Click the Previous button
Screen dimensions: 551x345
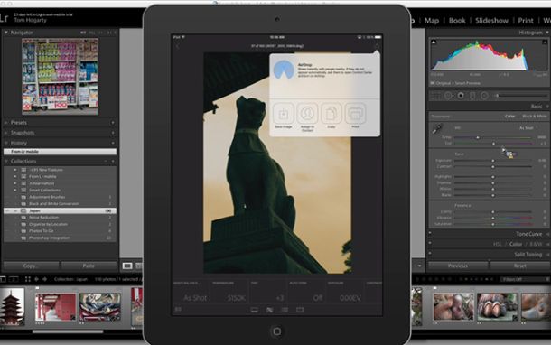pyautogui.click(x=458, y=266)
